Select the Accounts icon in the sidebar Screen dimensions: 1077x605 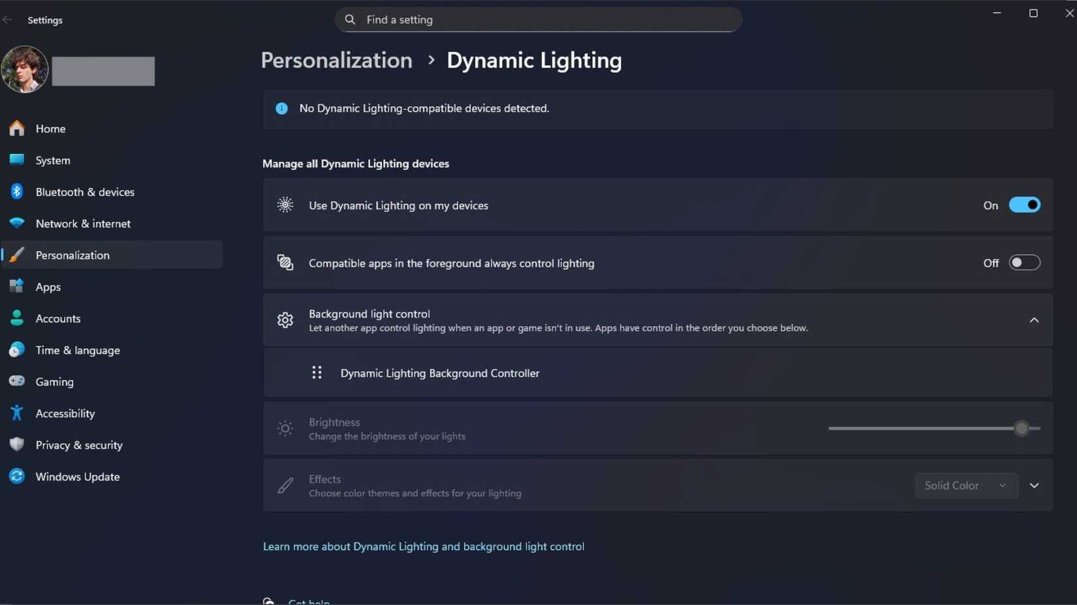click(16, 318)
